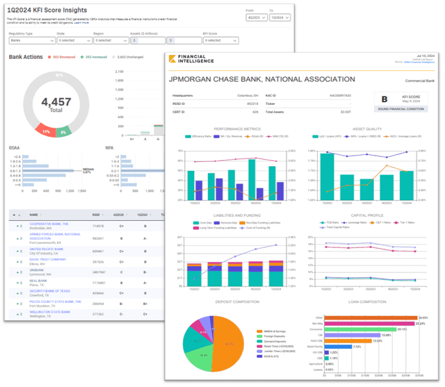The height and width of the screenshot is (387, 445).
Task: Toggle TCE Ratio legend series
Action: point(329,223)
